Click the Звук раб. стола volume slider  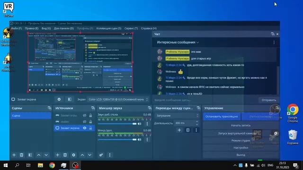coord(117,124)
